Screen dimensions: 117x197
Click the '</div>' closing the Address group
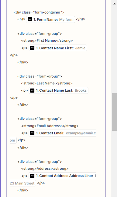23,190
